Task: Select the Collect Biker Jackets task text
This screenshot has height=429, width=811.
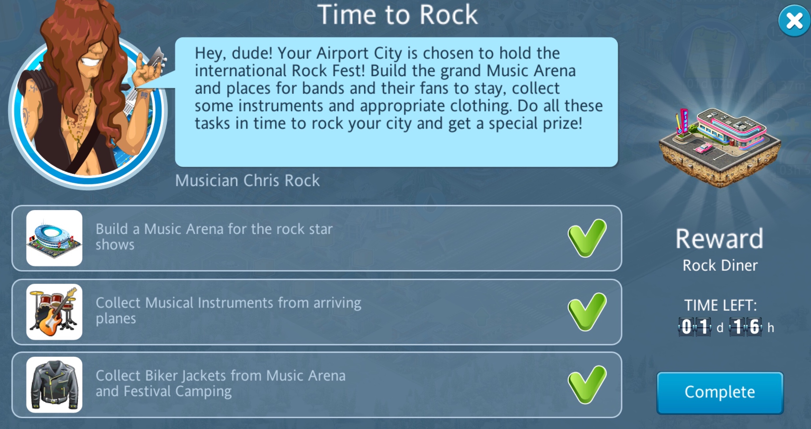Action: point(221,383)
